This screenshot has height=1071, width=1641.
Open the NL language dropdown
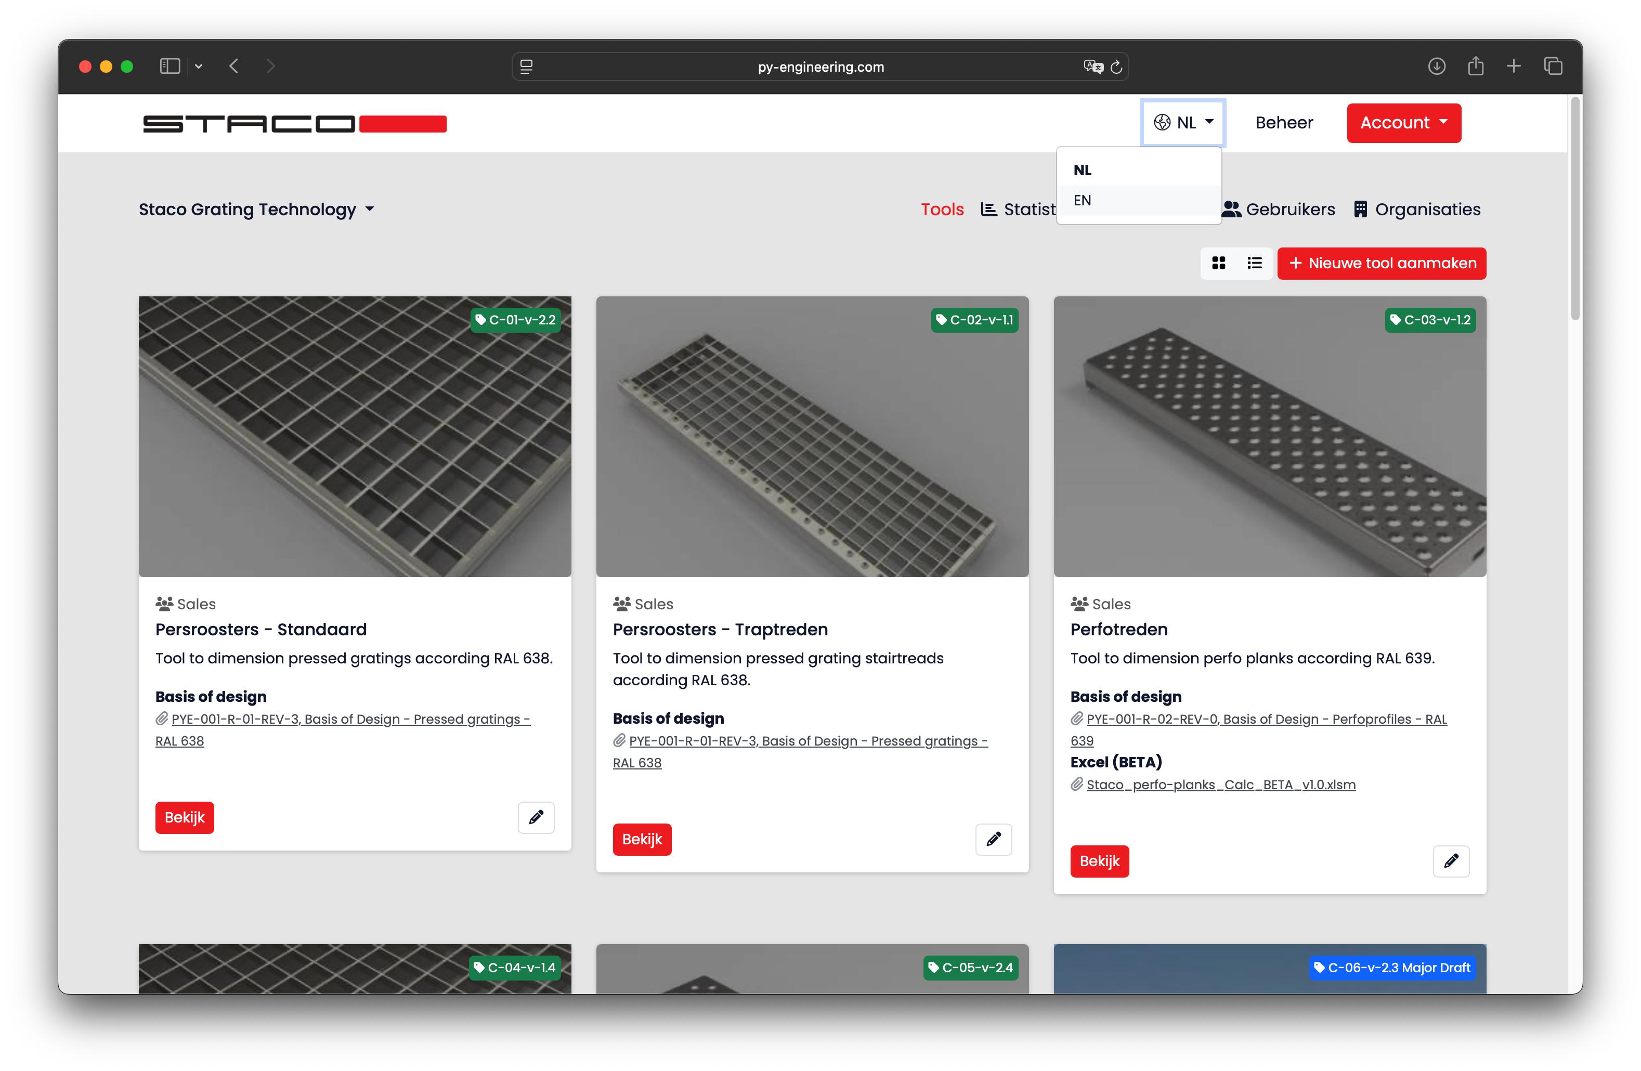click(x=1183, y=123)
